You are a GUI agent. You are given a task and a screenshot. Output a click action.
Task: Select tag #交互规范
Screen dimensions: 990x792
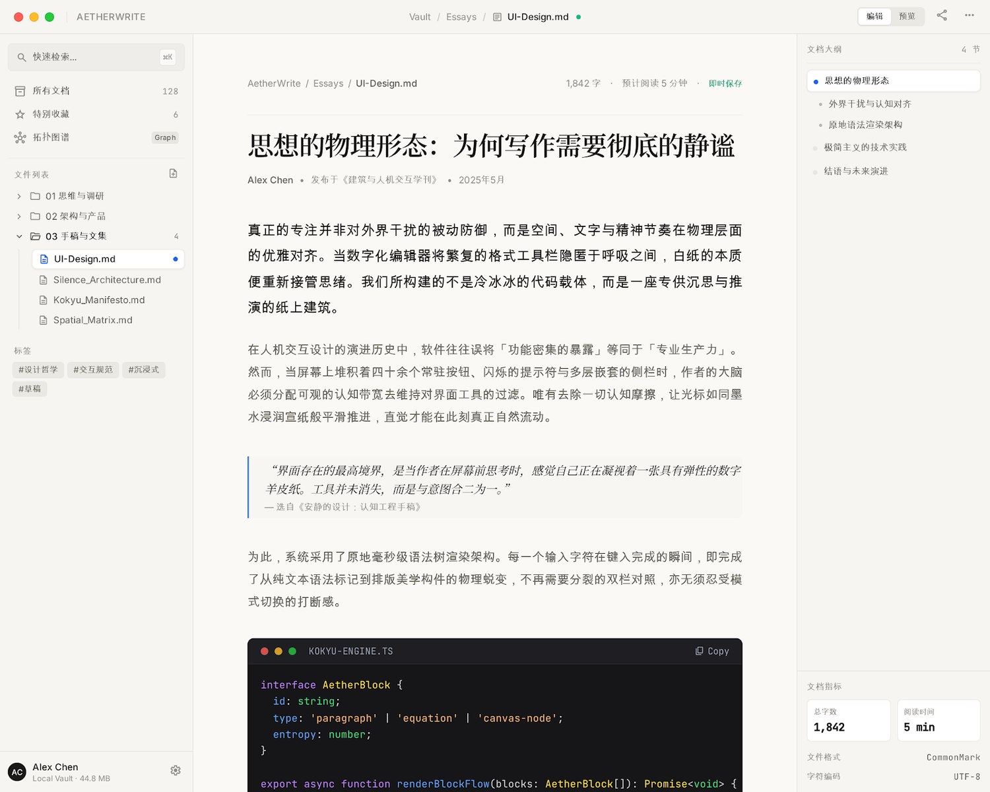pyautogui.click(x=93, y=370)
